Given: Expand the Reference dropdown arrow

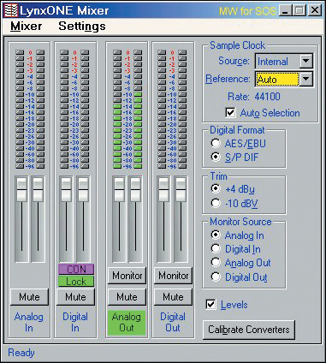Looking at the screenshot, I should pyautogui.click(x=306, y=79).
